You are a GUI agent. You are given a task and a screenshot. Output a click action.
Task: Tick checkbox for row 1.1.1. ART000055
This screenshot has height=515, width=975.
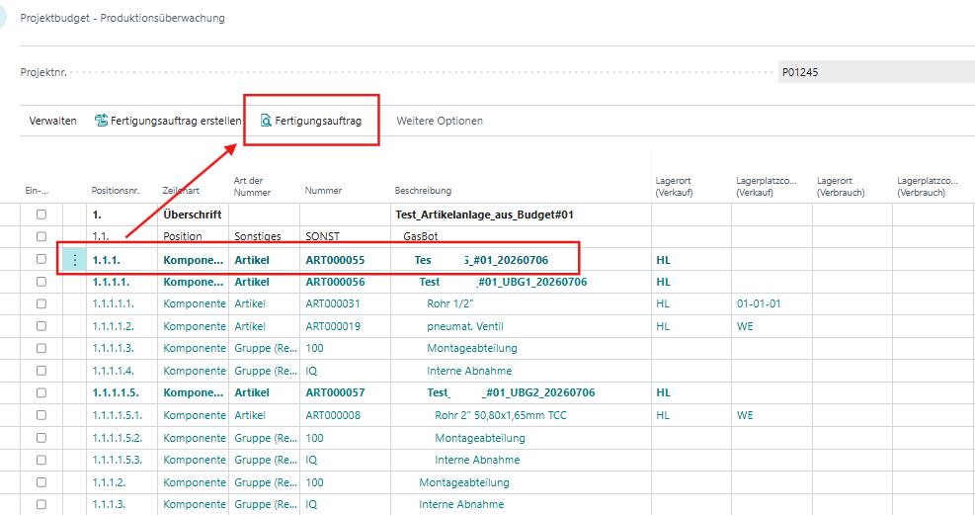41,259
